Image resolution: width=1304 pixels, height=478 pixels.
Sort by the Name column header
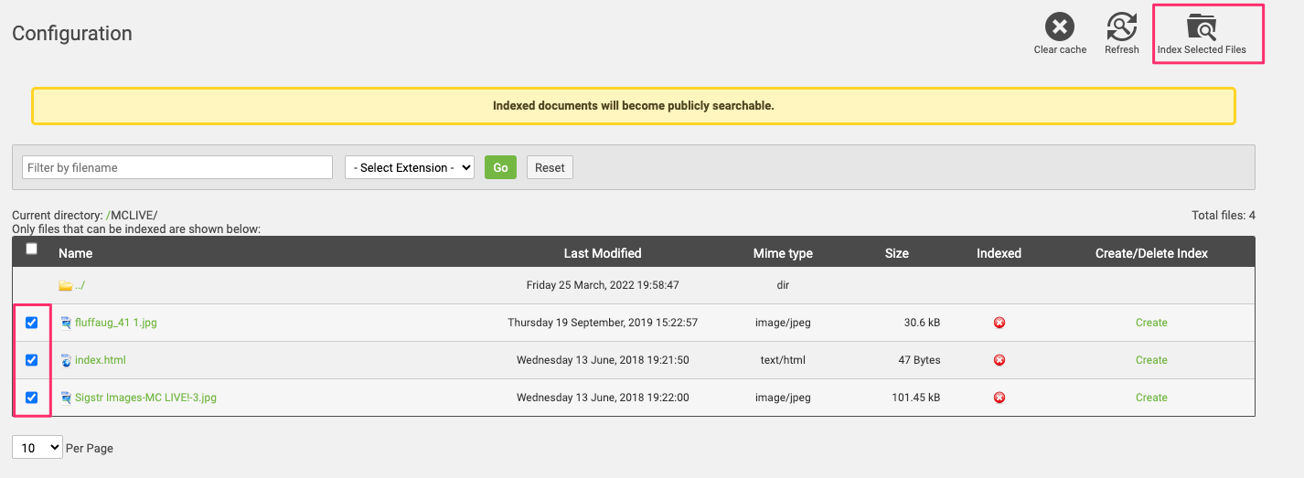click(x=76, y=253)
